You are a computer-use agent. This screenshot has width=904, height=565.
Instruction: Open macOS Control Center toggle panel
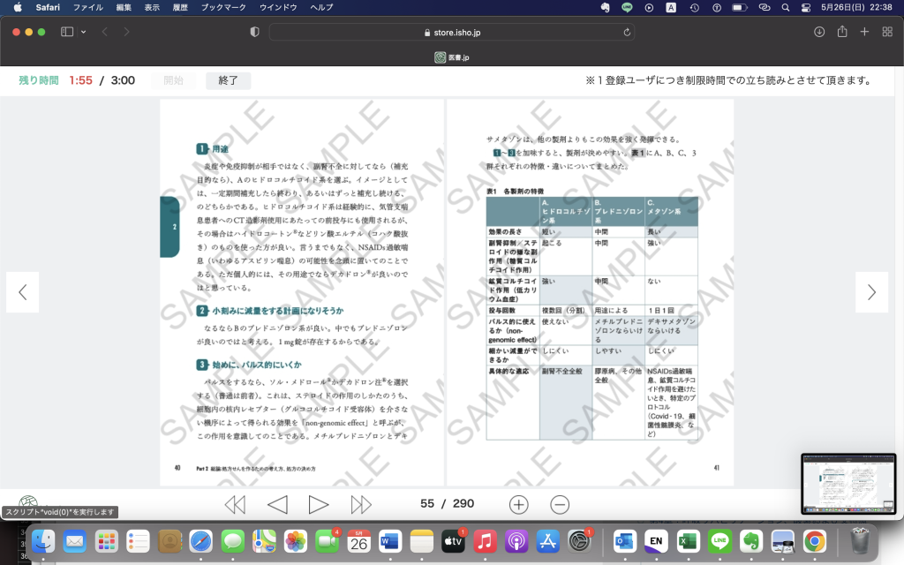coord(805,7)
